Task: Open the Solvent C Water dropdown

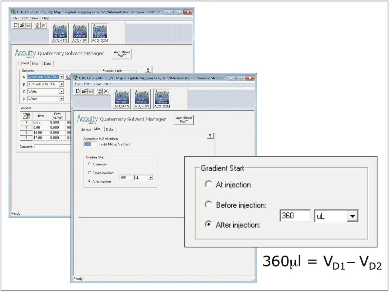Action: [x=61, y=91]
